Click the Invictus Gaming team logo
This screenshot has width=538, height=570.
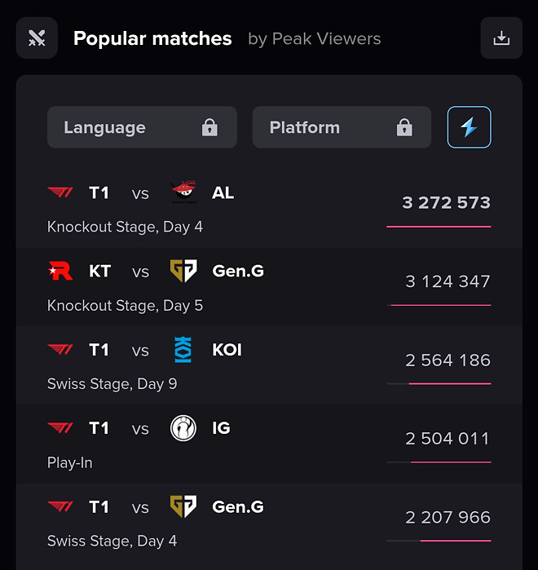coord(183,428)
